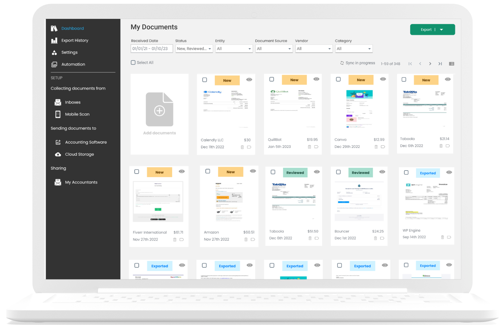This screenshot has height=330, width=504.
Task: Switch to list view layout icon
Action: pyautogui.click(x=451, y=64)
